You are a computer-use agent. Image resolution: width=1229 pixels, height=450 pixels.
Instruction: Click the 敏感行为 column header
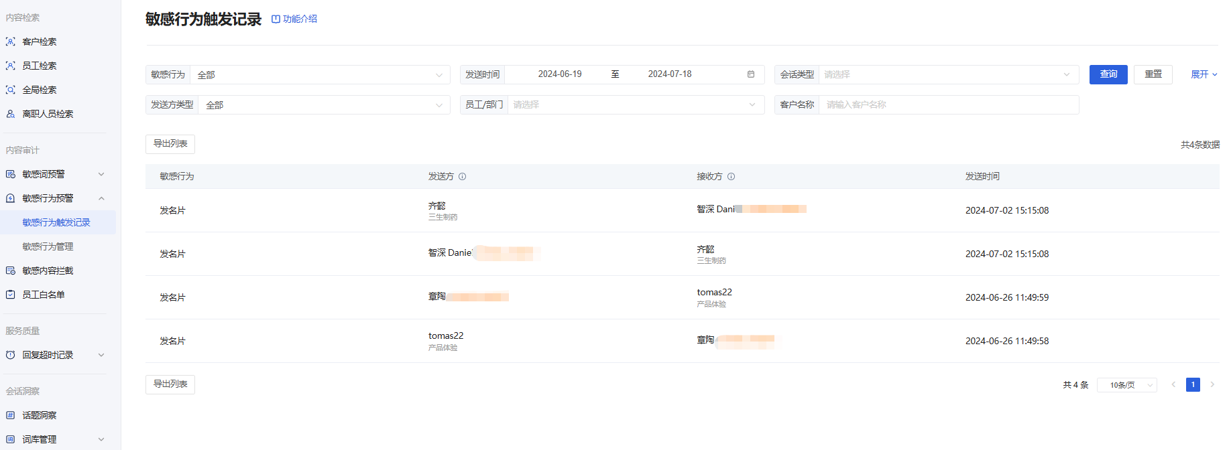[x=177, y=176]
